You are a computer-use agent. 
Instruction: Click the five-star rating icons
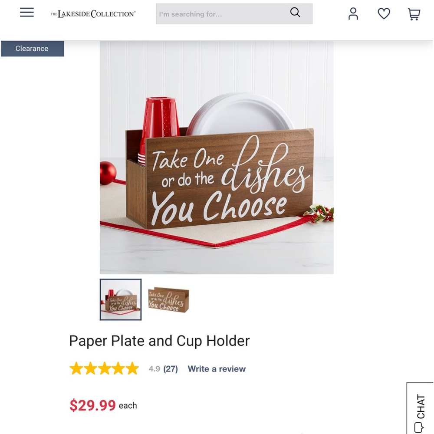coord(104,368)
